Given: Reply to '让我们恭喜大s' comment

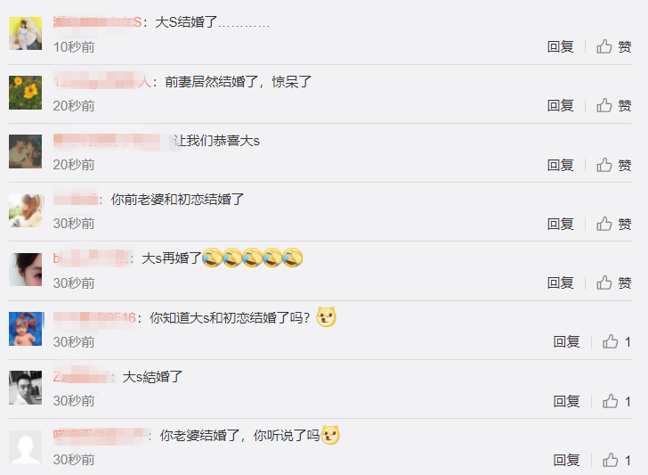Looking at the screenshot, I should pyautogui.click(x=561, y=165).
